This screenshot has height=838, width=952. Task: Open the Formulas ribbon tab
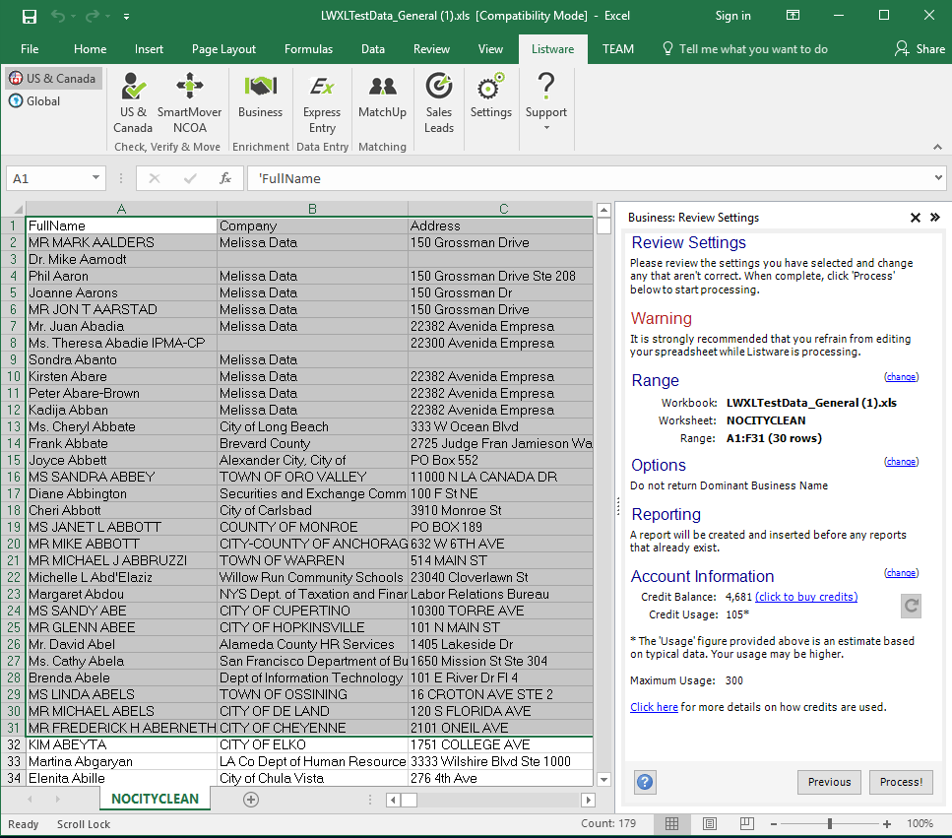click(308, 49)
